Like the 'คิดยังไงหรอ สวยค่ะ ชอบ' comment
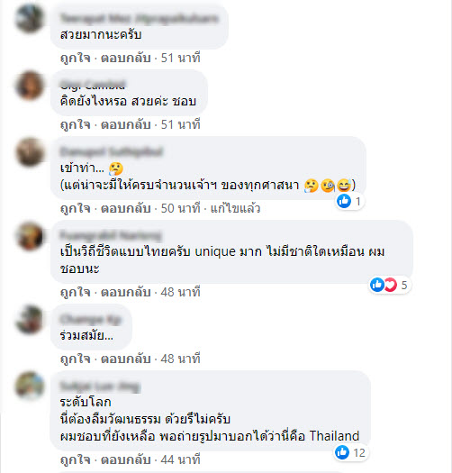The width and height of the screenshot is (452, 473). pyautogui.click(x=75, y=124)
